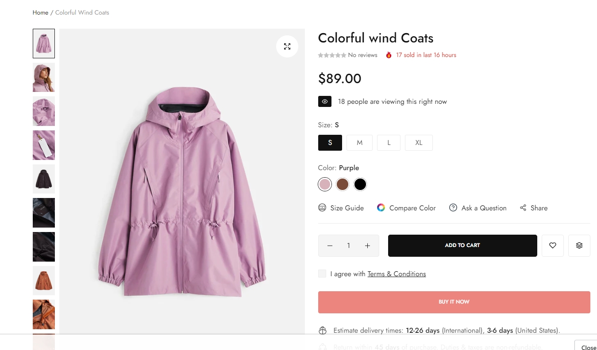Add the coat to wishlist heart icon
The width and height of the screenshot is (597, 350).
552,246
